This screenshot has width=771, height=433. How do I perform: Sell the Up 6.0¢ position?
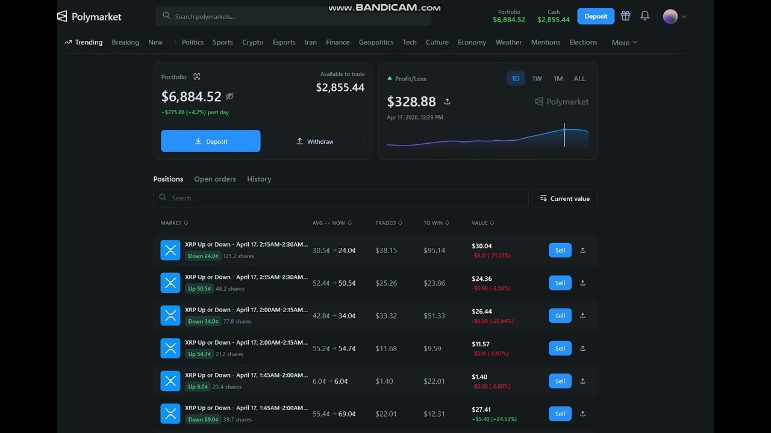pyautogui.click(x=560, y=381)
